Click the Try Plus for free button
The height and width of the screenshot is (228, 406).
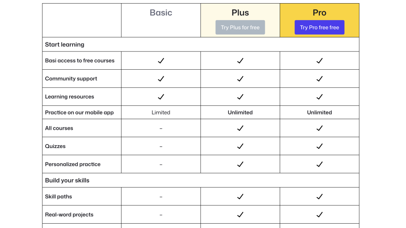(x=240, y=27)
